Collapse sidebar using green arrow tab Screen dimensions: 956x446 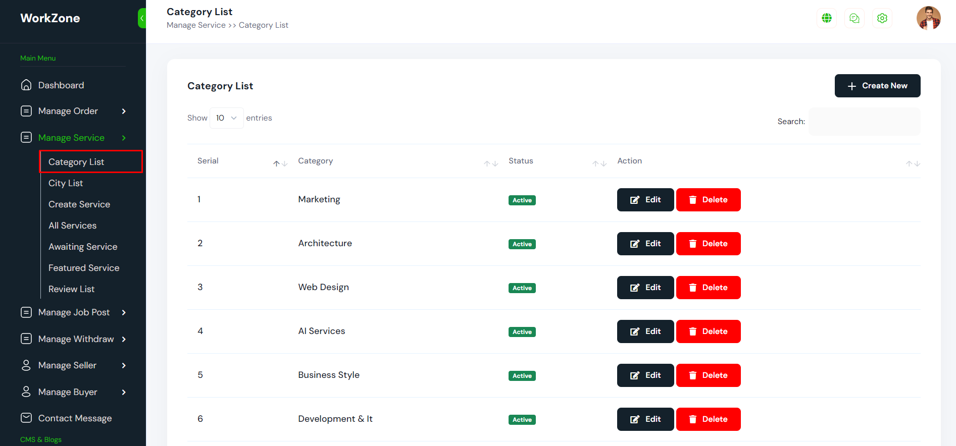(x=142, y=18)
